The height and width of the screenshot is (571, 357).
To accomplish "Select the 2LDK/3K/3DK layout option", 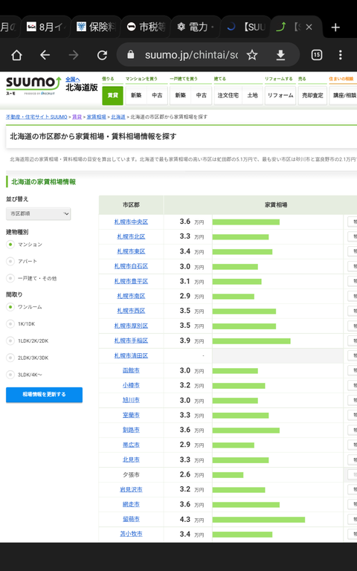I will (x=10, y=358).
